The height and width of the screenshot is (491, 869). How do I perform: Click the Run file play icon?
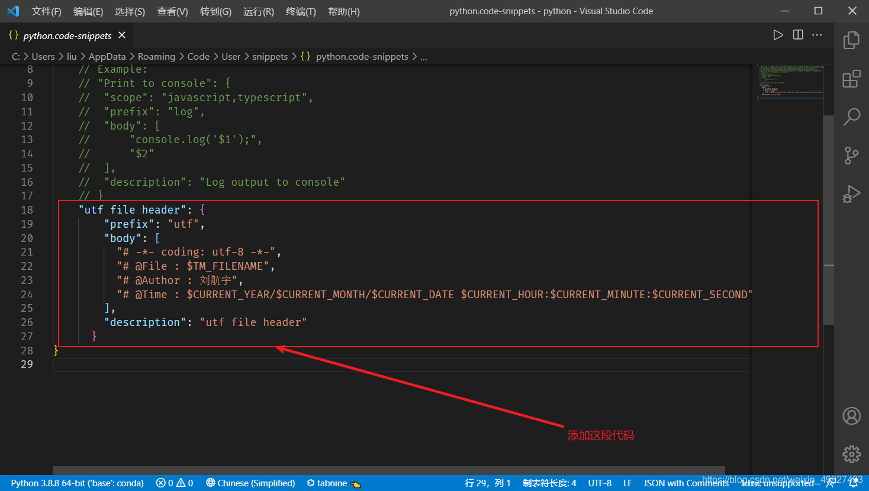coord(778,35)
